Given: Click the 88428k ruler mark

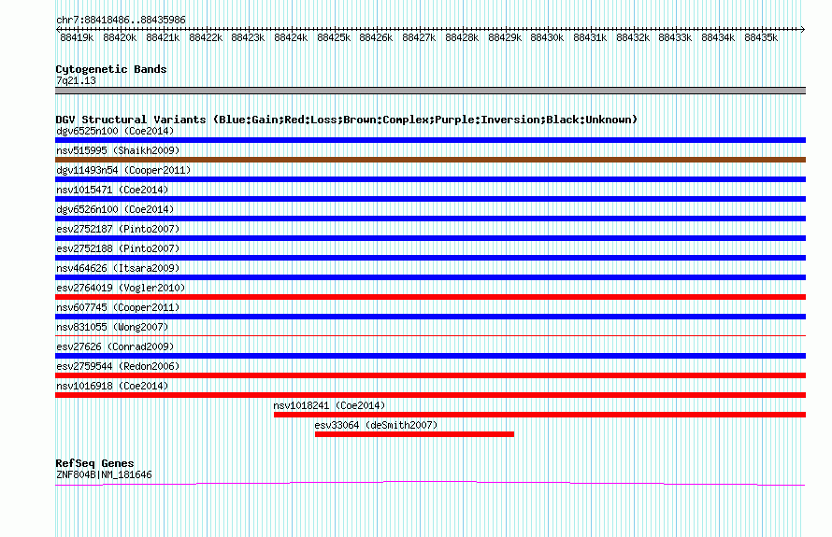Looking at the screenshot, I should [462, 37].
